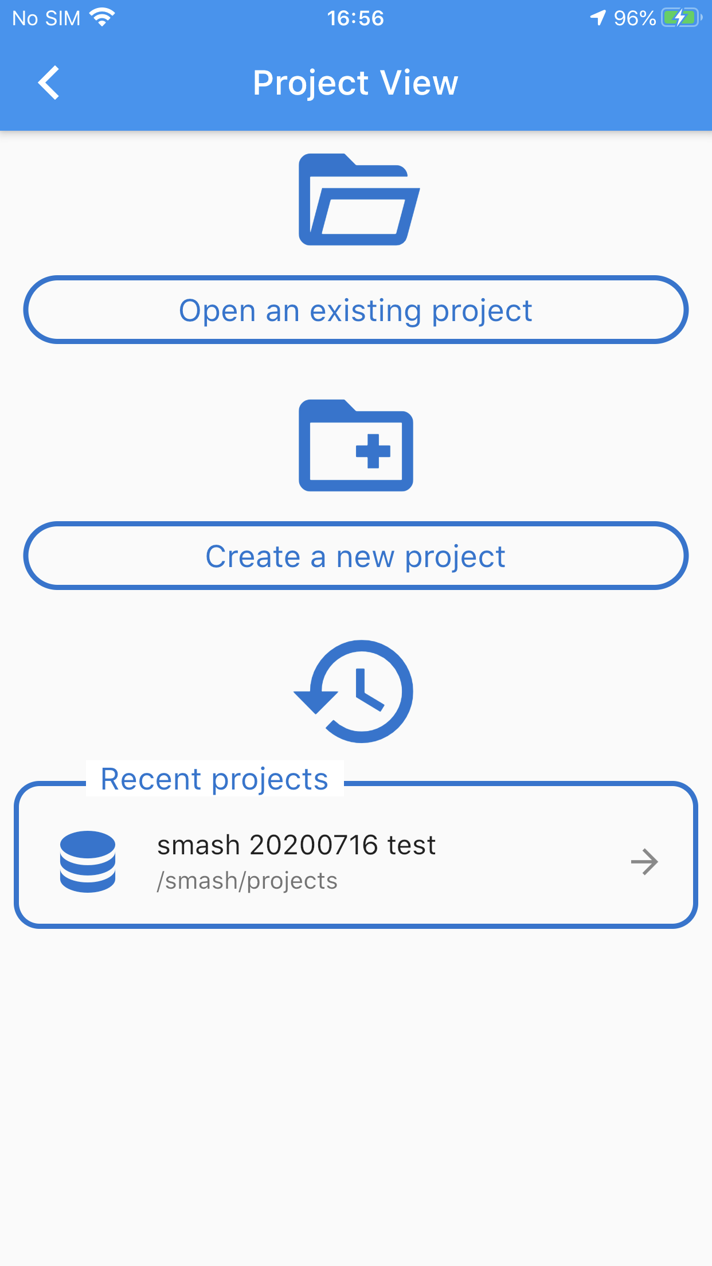Tap the open folder icon
Screen dimensions: 712x1266
tap(358, 200)
